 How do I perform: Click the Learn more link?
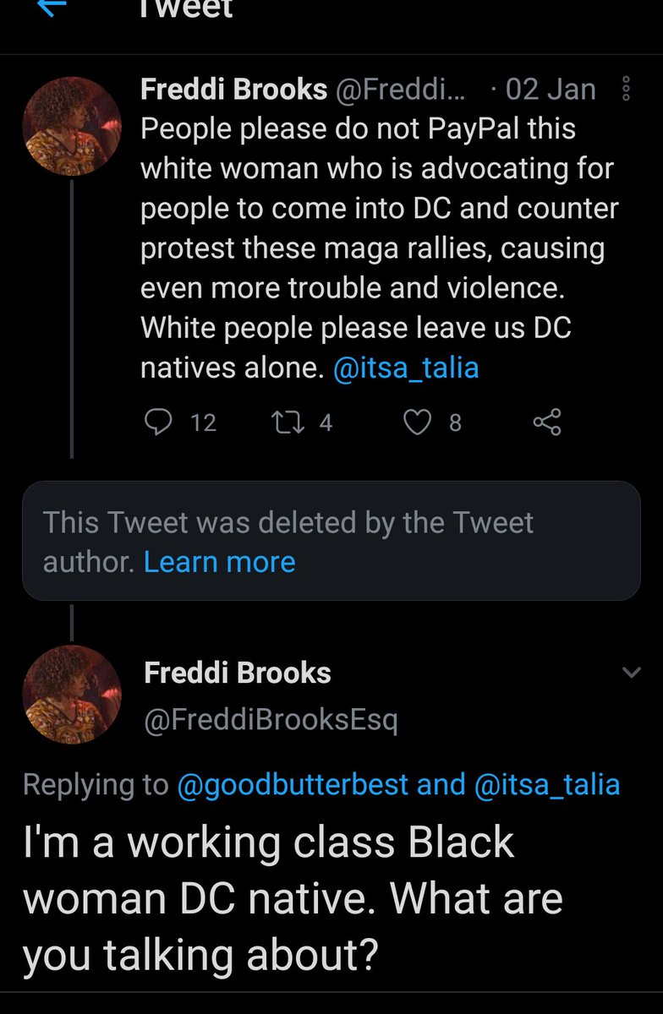219,562
